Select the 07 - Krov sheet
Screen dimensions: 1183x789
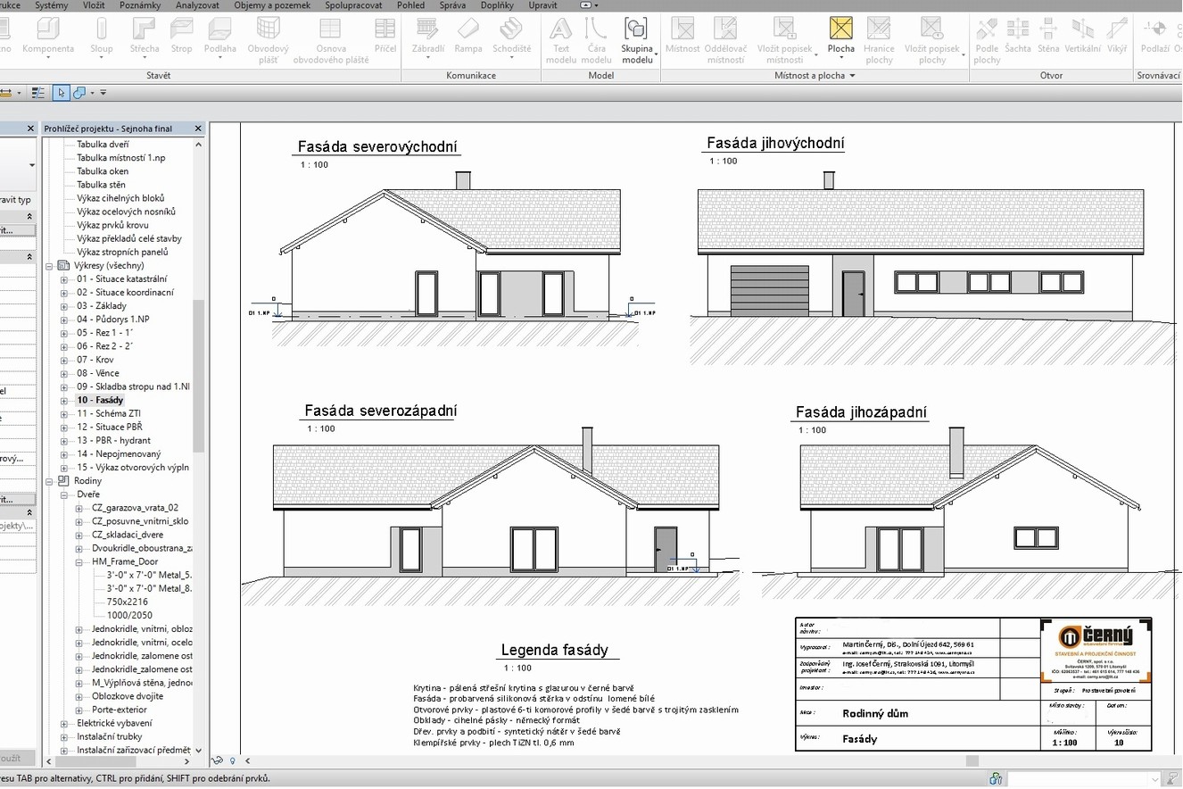(x=95, y=360)
